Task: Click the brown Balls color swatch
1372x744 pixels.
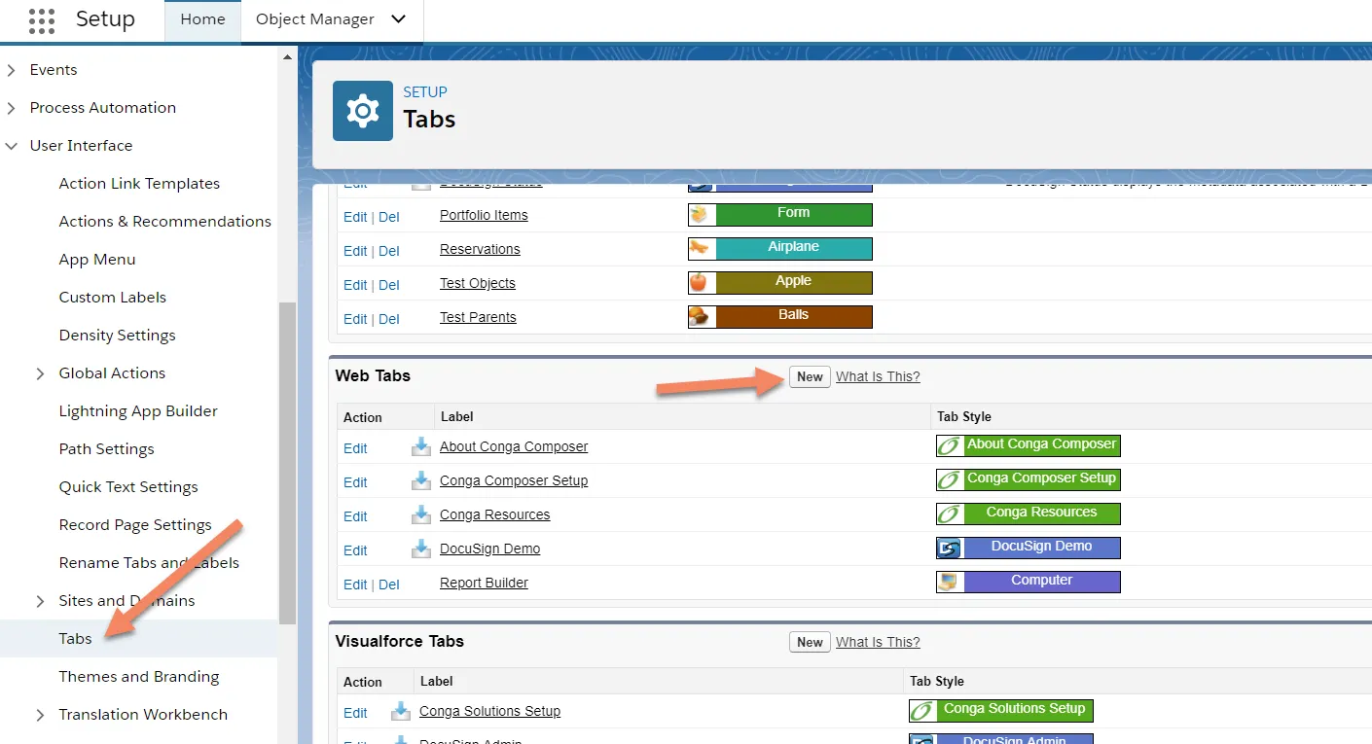Action: pos(793,316)
